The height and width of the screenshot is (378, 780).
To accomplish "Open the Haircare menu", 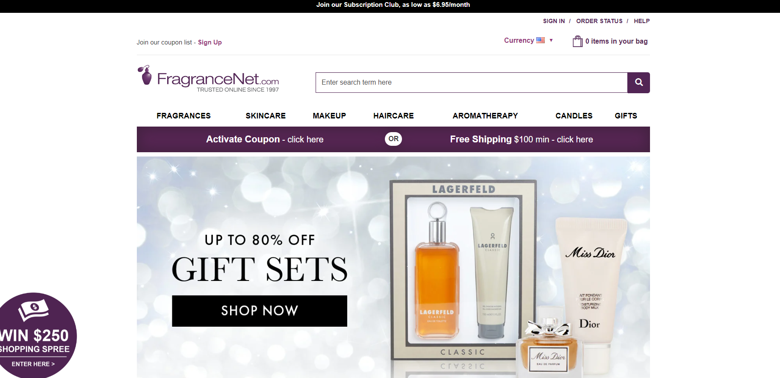I will [393, 116].
